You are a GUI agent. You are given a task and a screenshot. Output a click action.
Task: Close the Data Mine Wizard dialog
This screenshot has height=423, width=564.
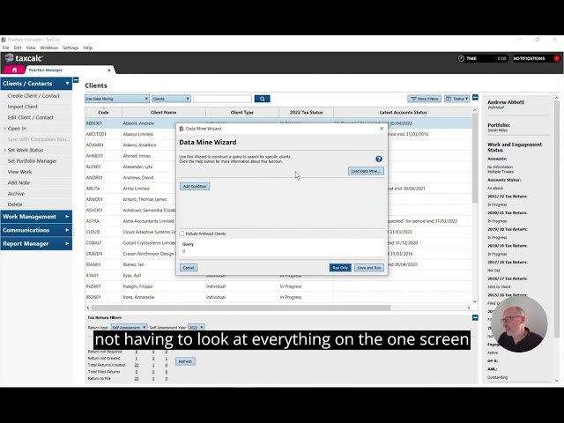382,129
